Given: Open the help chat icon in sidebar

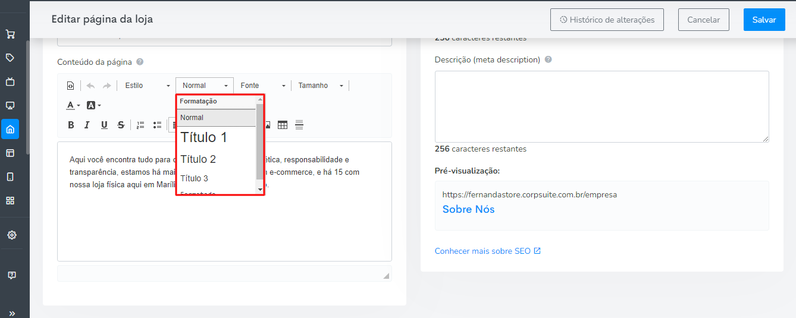Looking at the screenshot, I should tap(11, 275).
